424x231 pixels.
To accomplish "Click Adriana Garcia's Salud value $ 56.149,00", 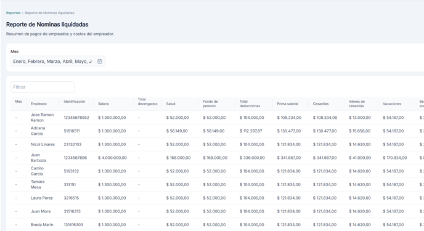I will point(177,131).
